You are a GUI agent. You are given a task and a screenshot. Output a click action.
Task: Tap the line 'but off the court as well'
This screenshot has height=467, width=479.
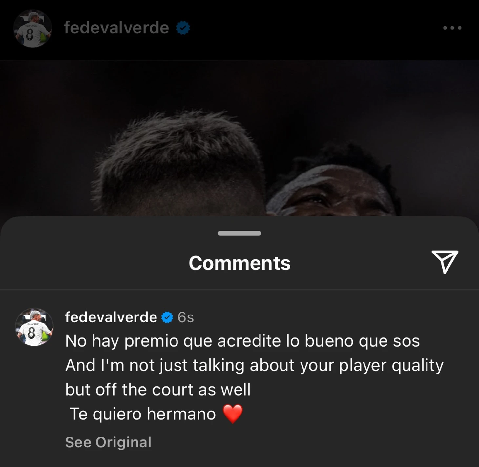tap(158, 390)
